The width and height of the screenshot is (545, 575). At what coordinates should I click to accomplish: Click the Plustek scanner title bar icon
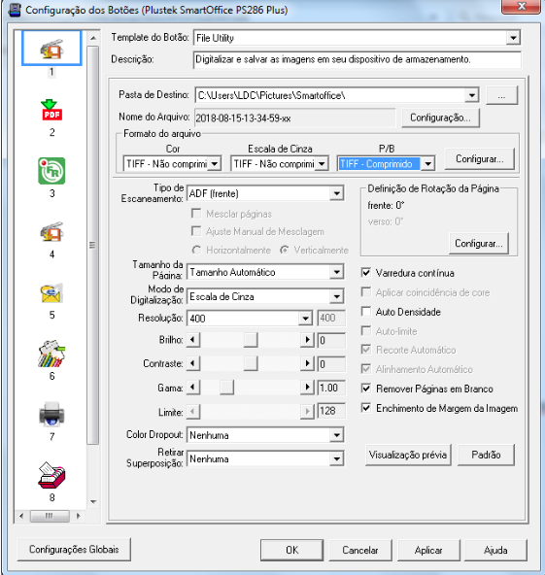coord(15,10)
